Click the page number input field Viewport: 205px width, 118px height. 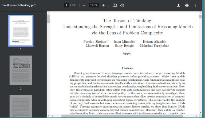[66, 5]
